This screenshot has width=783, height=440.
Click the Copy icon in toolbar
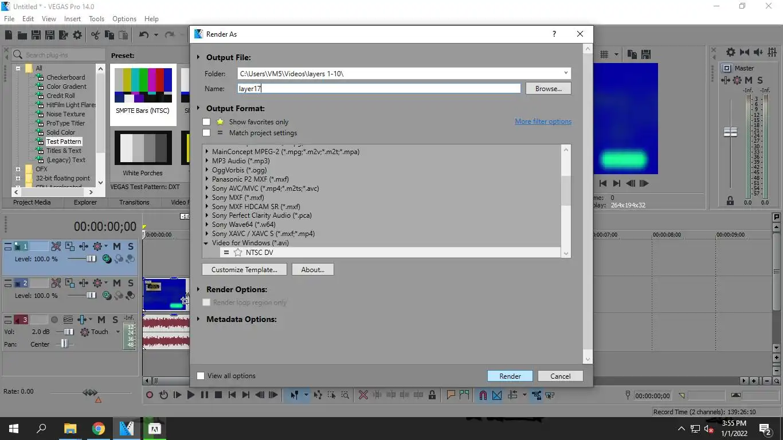coord(109,35)
